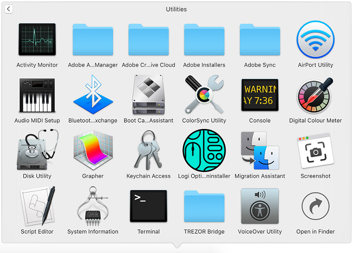
Task: Launch VoiceOver Utility icon
Action: 260,206
